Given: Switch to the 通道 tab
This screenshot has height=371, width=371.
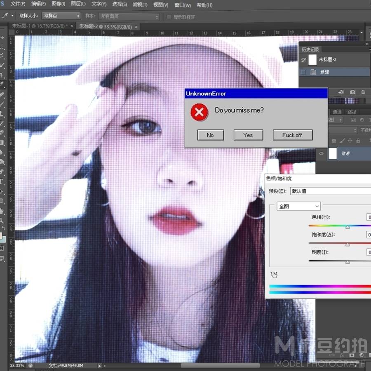Looking at the screenshot, I should (x=337, y=112).
